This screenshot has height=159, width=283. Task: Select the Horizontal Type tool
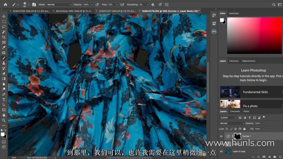4,100
